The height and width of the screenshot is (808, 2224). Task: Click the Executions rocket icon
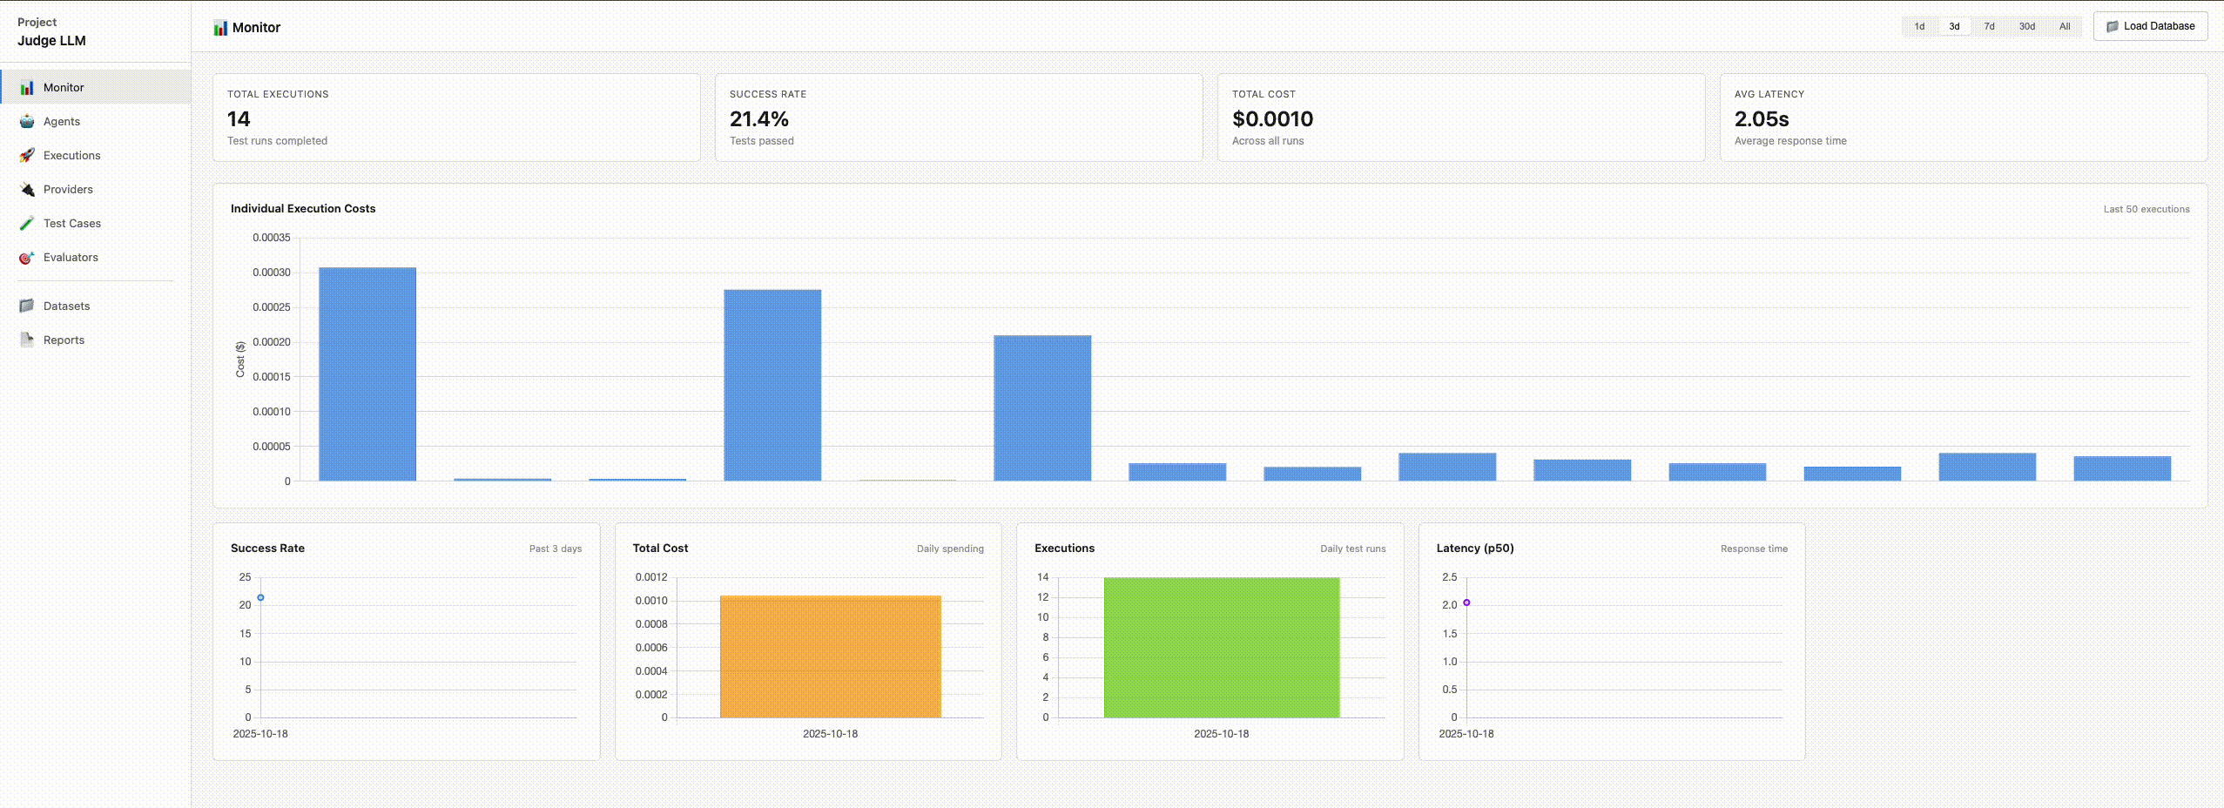(x=27, y=156)
